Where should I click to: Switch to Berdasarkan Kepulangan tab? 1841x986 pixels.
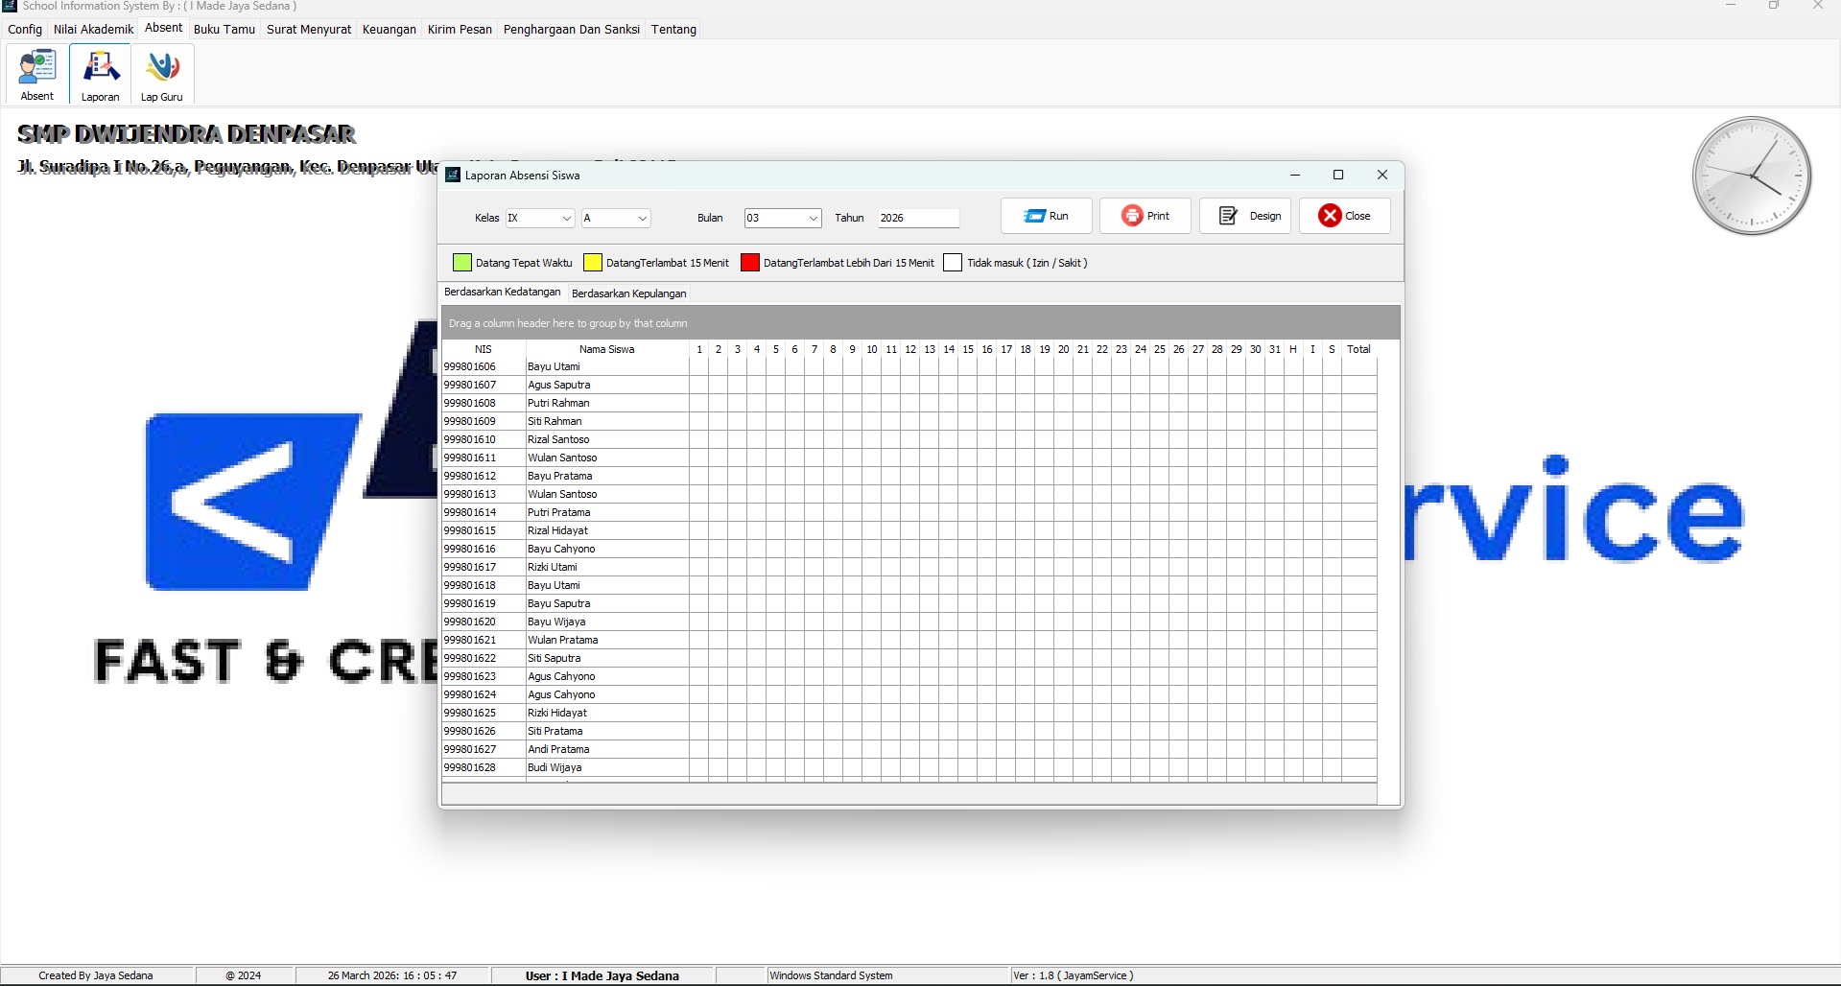pos(628,293)
